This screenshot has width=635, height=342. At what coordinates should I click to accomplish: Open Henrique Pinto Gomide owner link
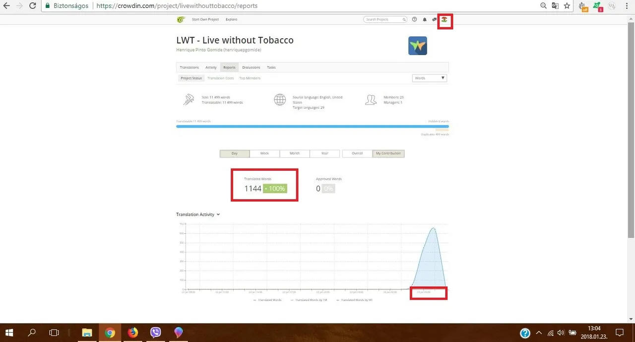coord(219,50)
